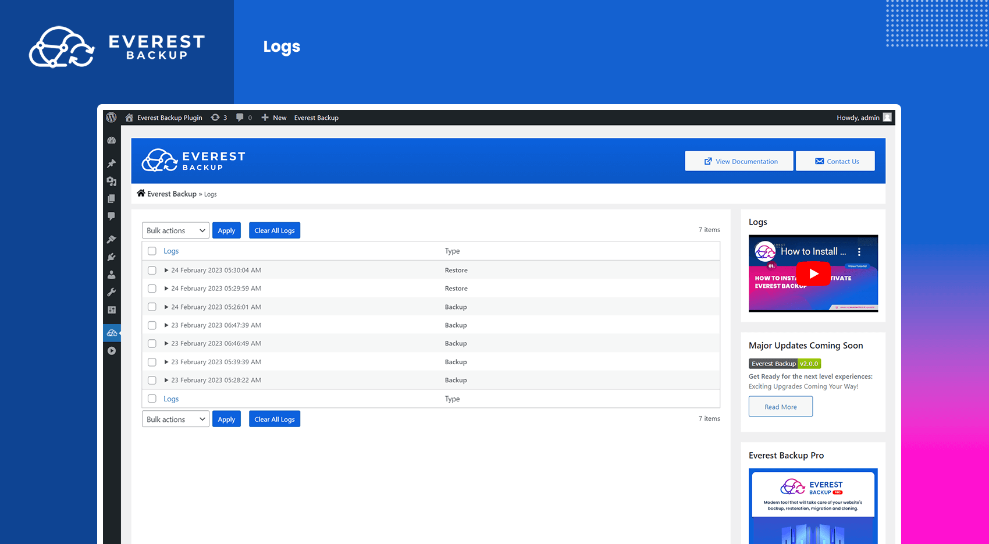
Task: Click the video channel logo icon
Action: [765, 251]
